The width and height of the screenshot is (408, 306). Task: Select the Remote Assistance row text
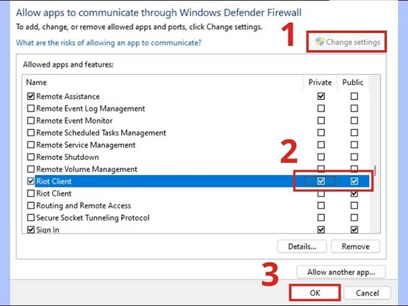point(68,97)
